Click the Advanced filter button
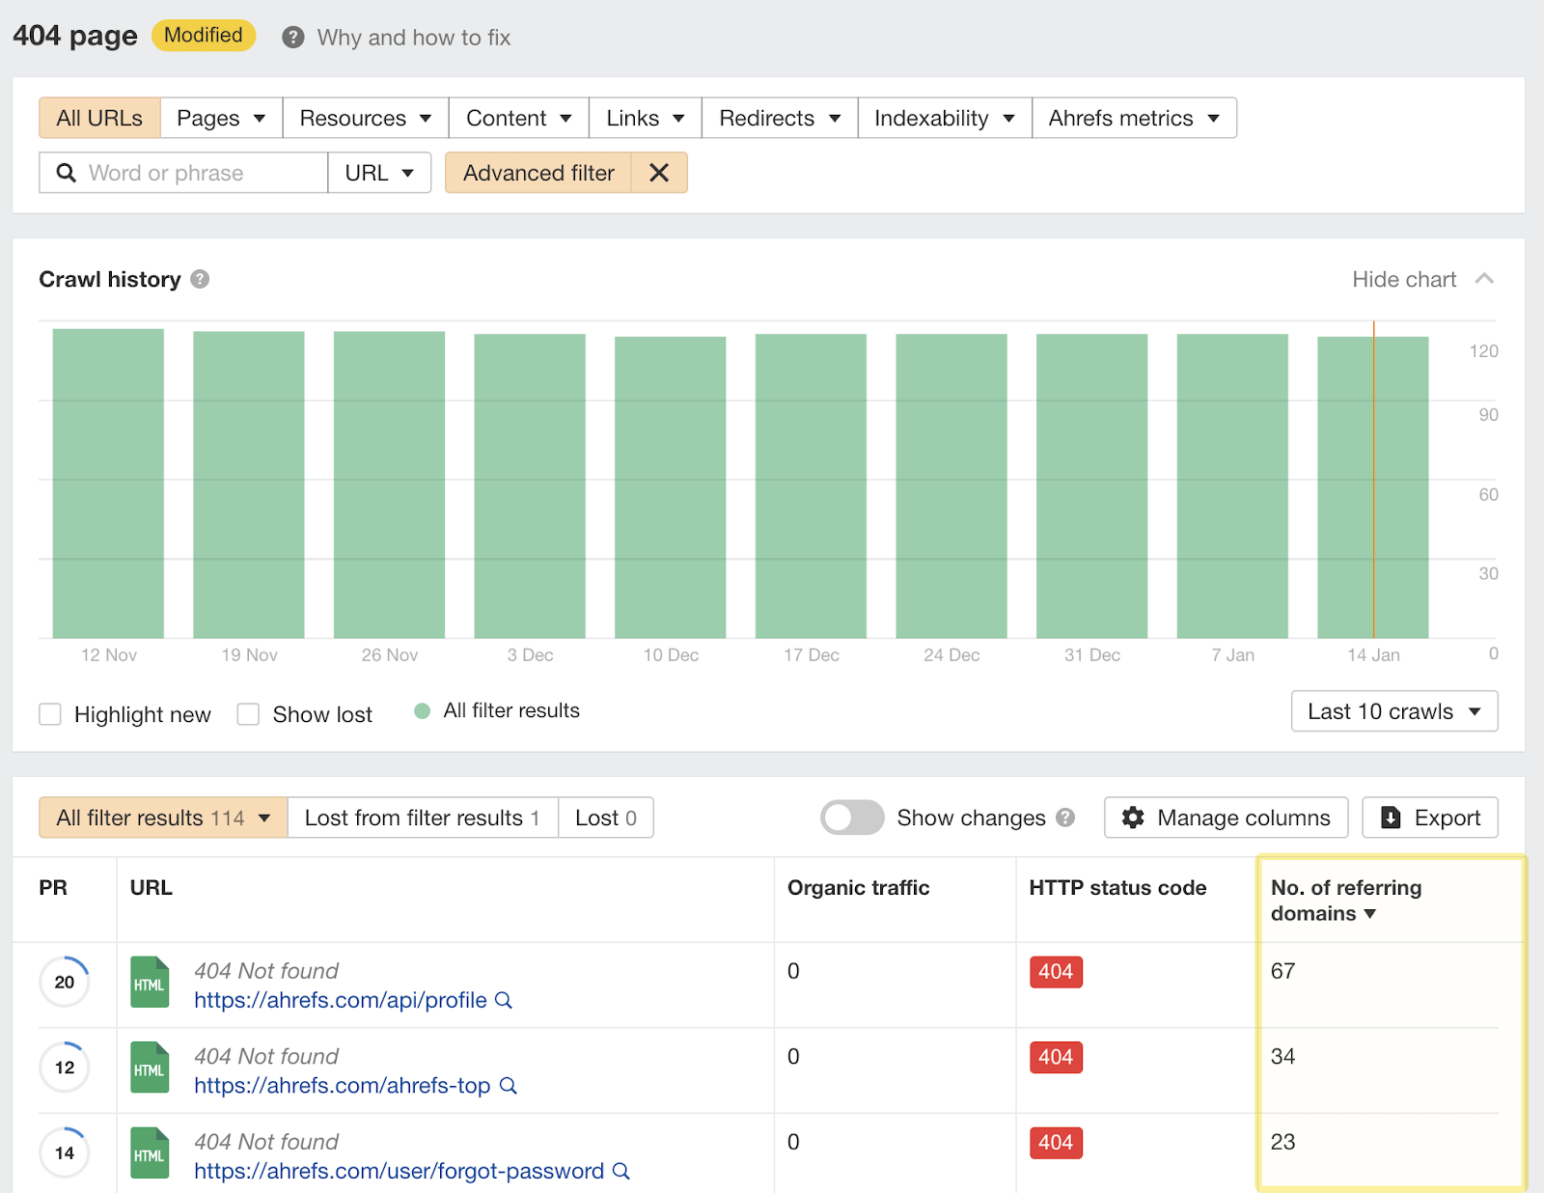Screen dimensions: 1544x1193 pos(538,173)
